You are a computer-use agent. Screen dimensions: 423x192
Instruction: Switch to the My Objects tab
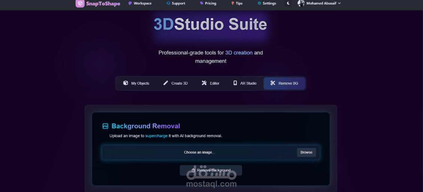[x=136, y=83]
